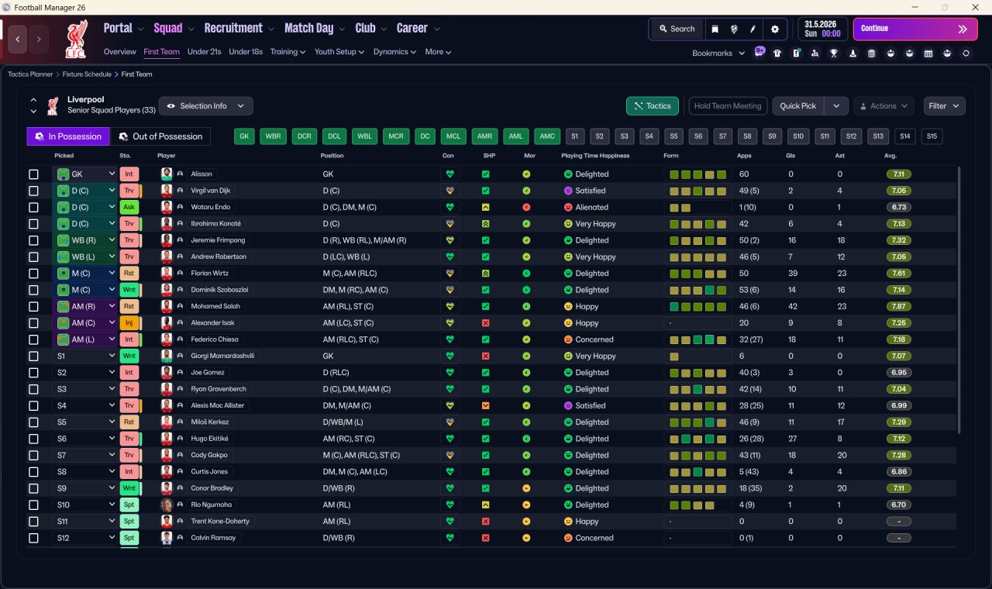
Task: Click Virgil van Dijk's condition heart icon
Action: [x=449, y=191]
